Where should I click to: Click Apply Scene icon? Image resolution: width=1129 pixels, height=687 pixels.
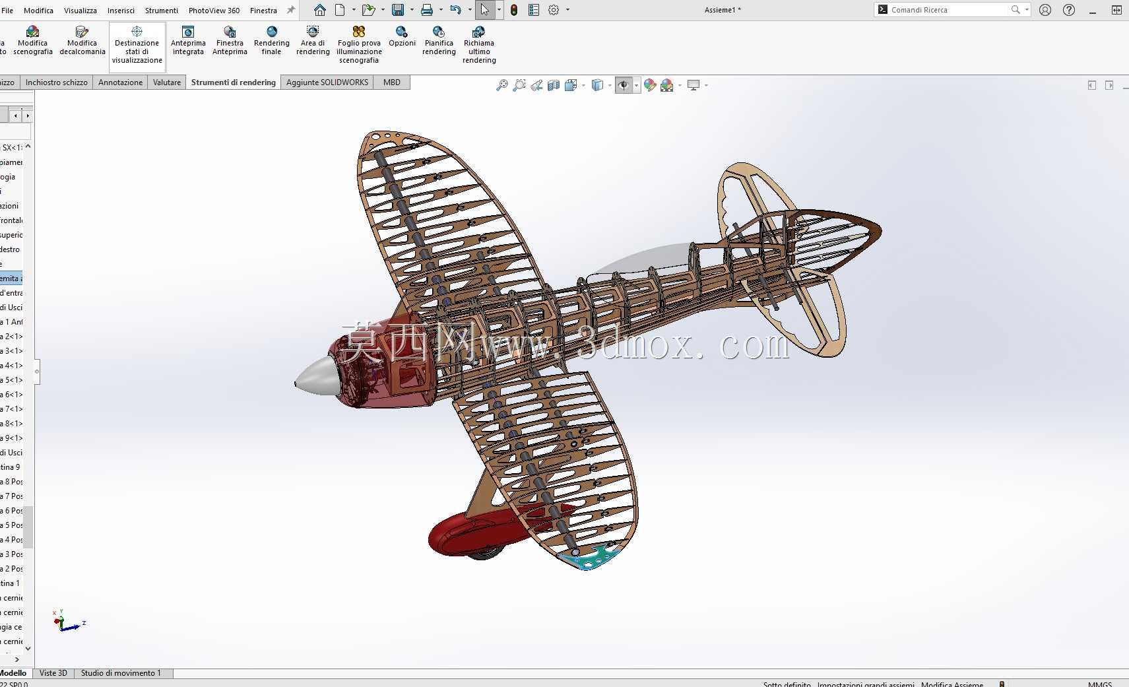coord(667,85)
